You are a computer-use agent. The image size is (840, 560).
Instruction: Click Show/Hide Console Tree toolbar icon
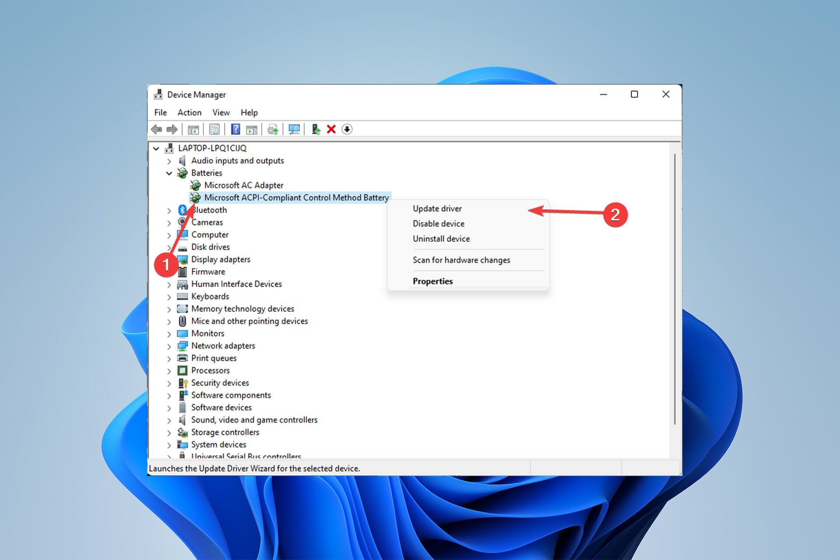pos(193,129)
